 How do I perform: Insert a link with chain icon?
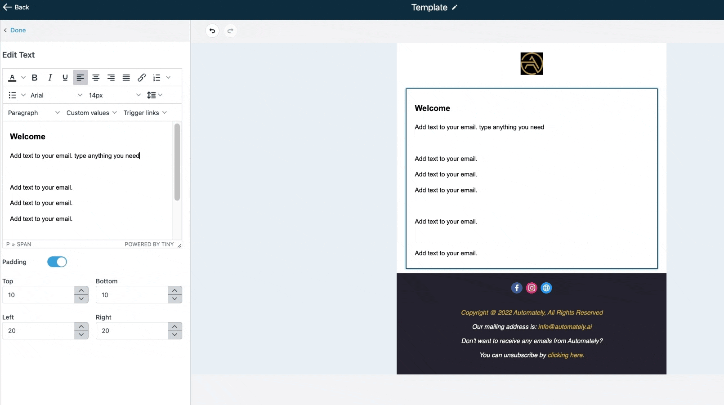pos(142,78)
